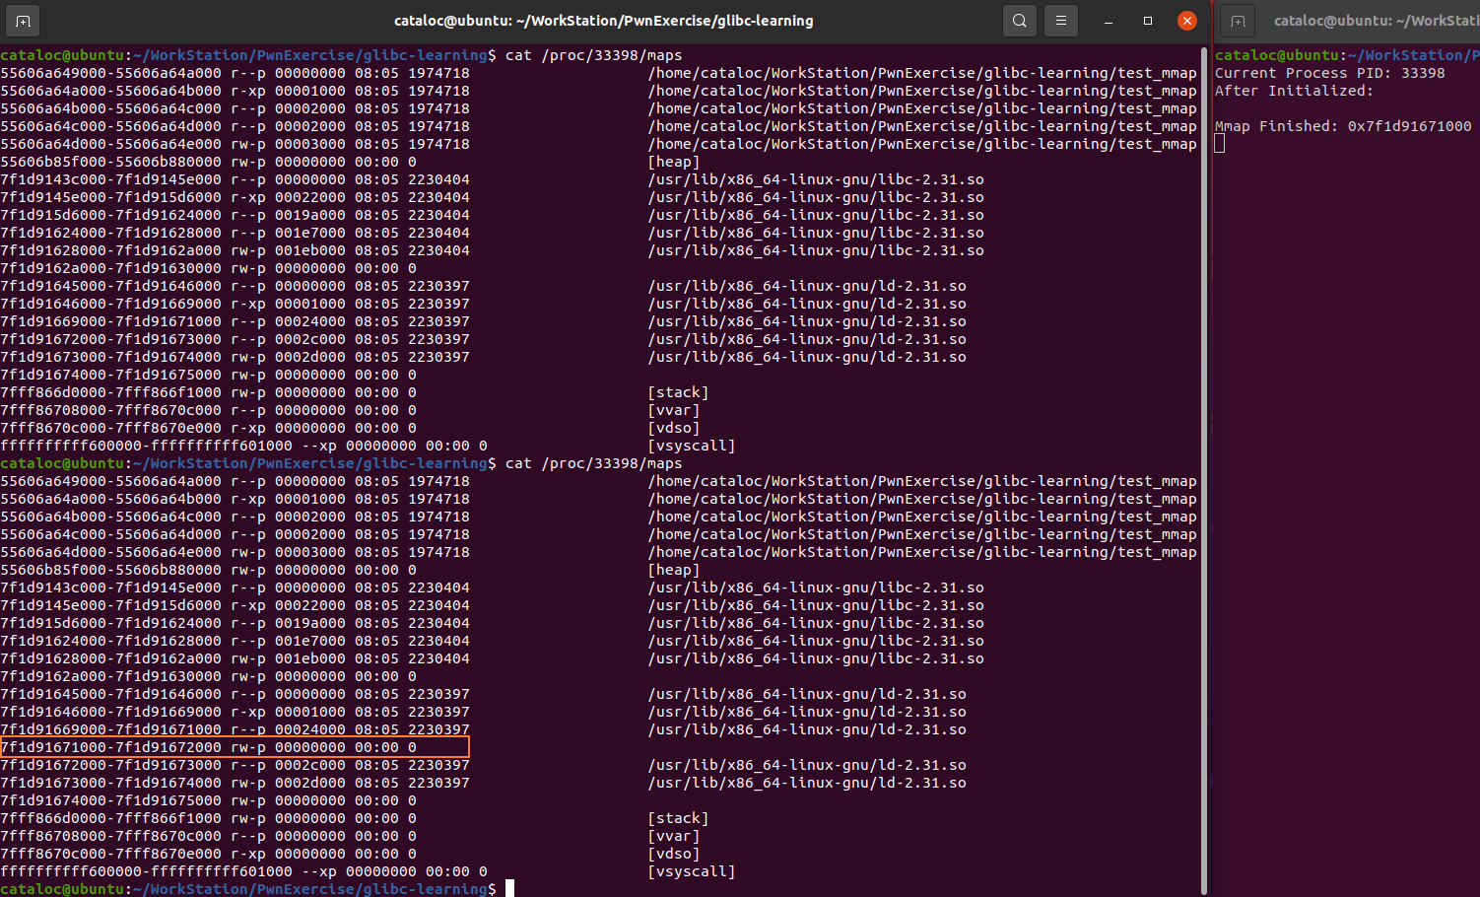
Task: Click the left terminal window title
Action: pos(603,21)
